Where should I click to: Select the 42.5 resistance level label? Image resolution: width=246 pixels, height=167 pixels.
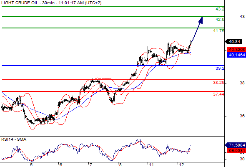(x=220, y=20)
